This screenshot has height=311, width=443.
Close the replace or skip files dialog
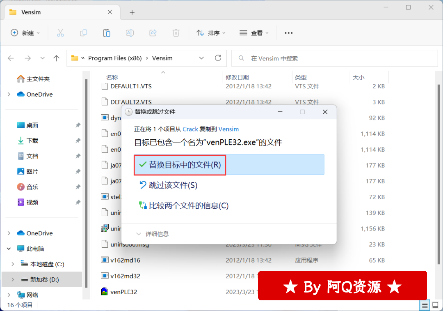[x=325, y=112]
